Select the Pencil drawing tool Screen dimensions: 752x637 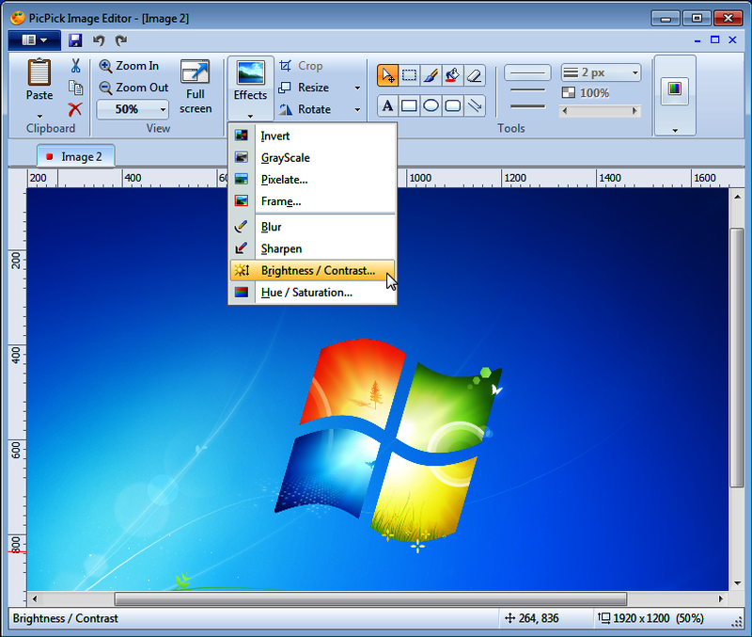pyautogui.click(x=431, y=75)
